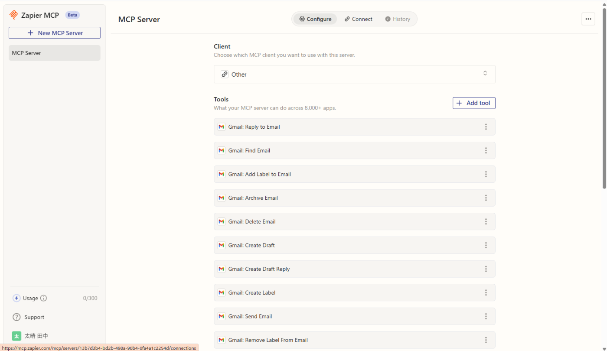
Task: Switch to the Connect tab
Action: (358, 19)
